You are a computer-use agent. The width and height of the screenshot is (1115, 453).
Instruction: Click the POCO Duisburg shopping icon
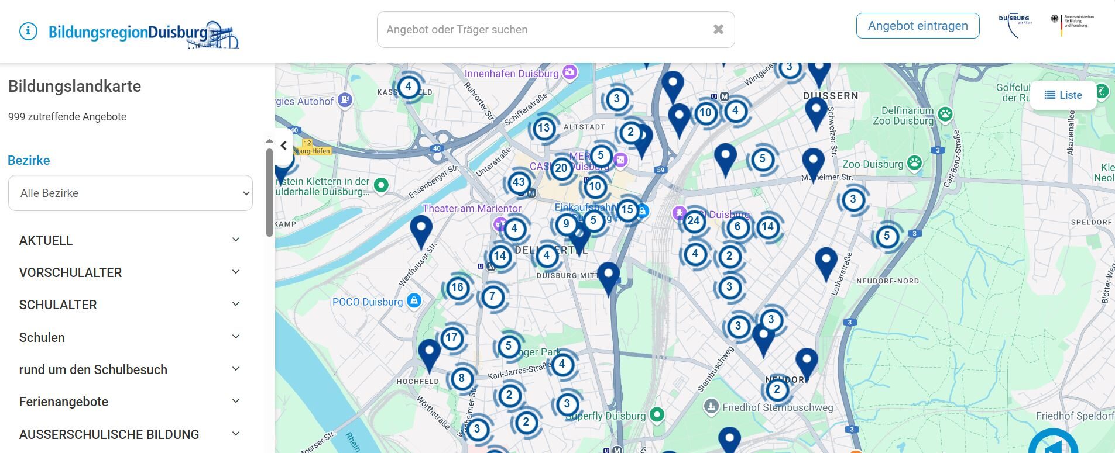pos(414,301)
